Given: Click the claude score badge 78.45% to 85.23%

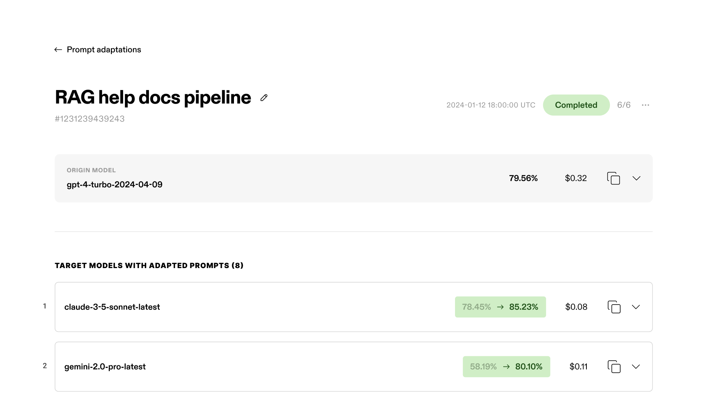Looking at the screenshot, I should [x=500, y=307].
